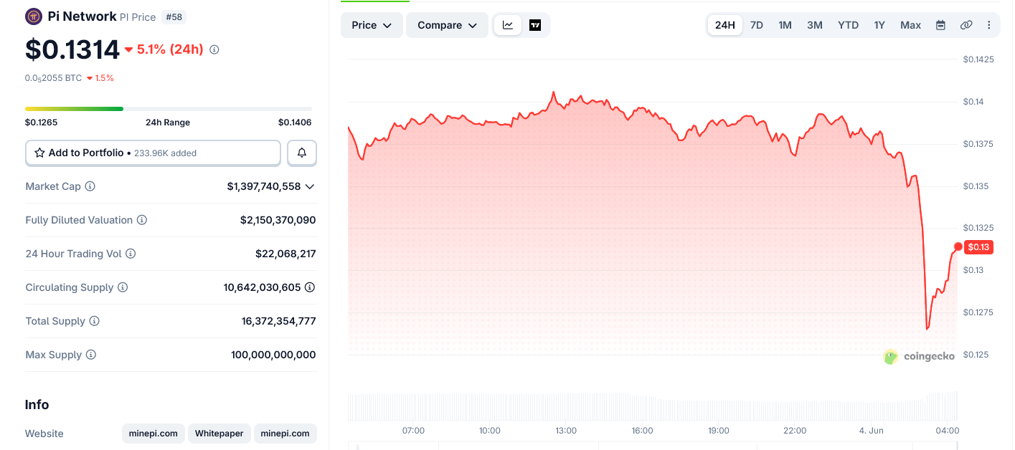The height and width of the screenshot is (450, 1015).
Task: Select the 1Y time range
Action: point(879,25)
